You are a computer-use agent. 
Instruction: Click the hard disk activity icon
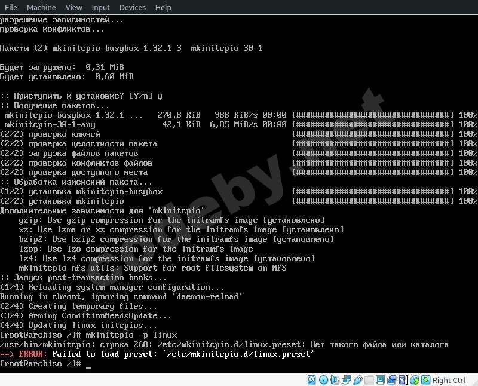click(311, 379)
